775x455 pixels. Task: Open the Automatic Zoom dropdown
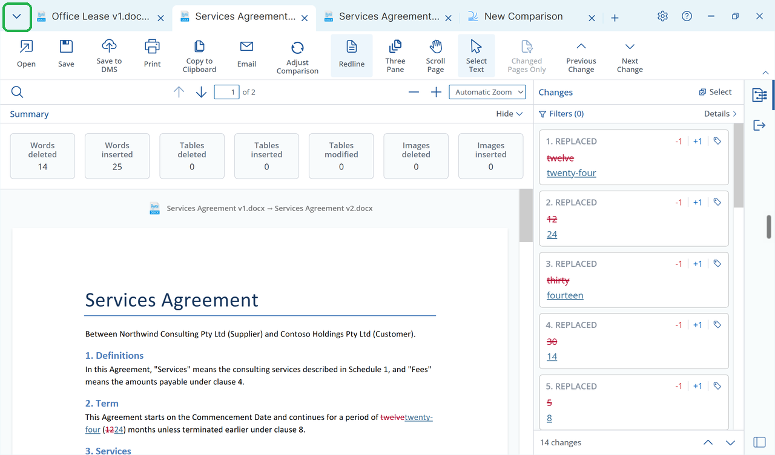pyautogui.click(x=487, y=92)
